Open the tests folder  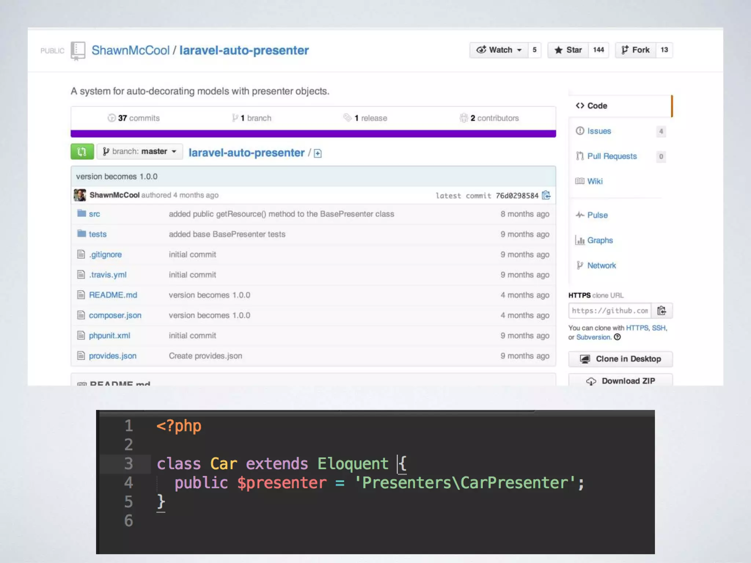click(x=98, y=234)
